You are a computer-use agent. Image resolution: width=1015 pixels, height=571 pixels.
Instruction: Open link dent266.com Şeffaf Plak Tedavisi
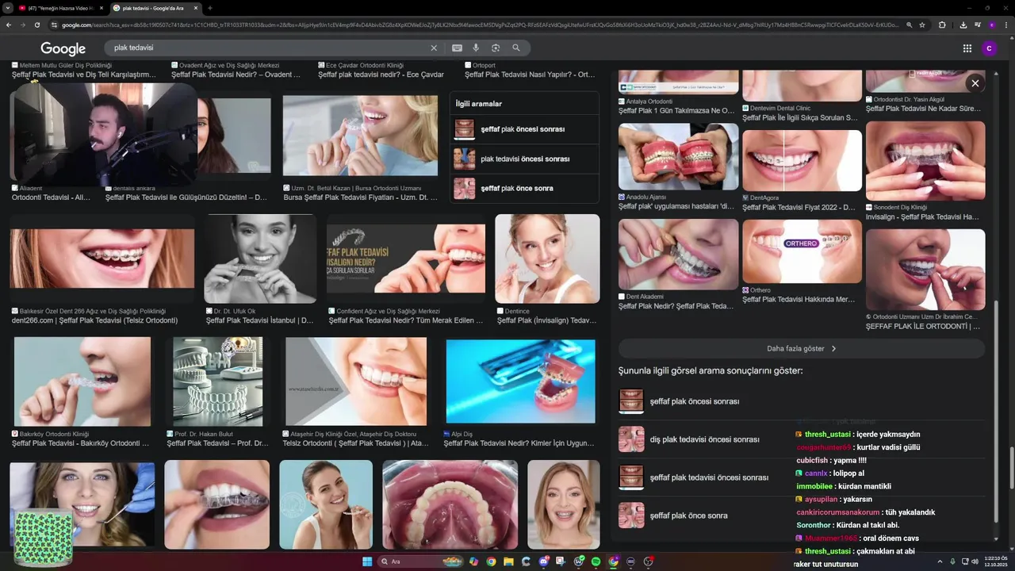tap(94, 320)
